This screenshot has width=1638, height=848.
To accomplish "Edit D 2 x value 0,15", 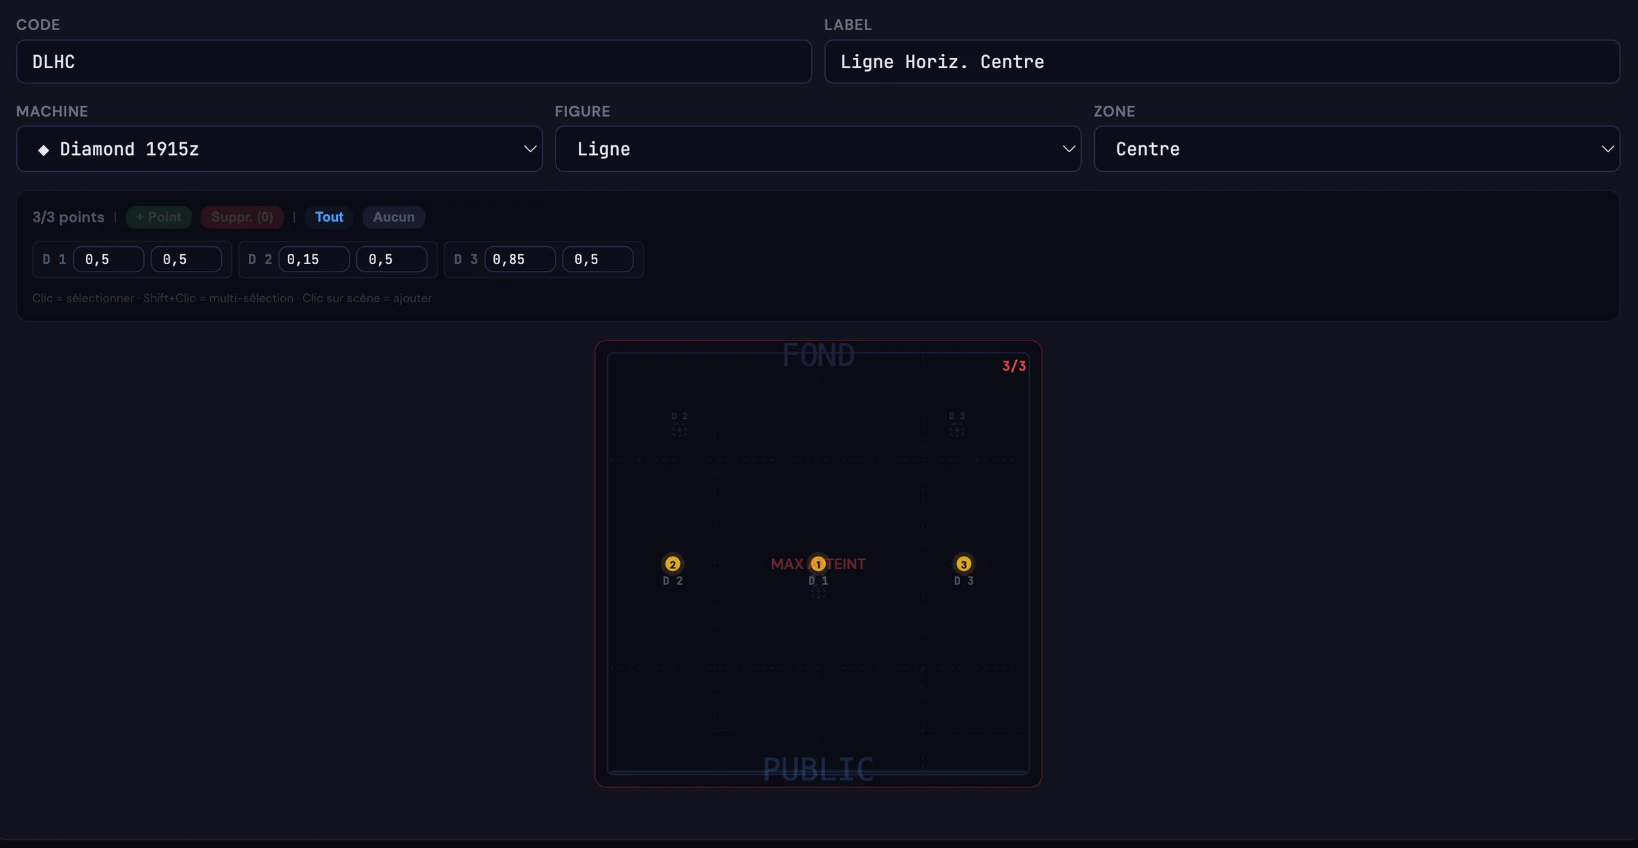I will (314, 259).
